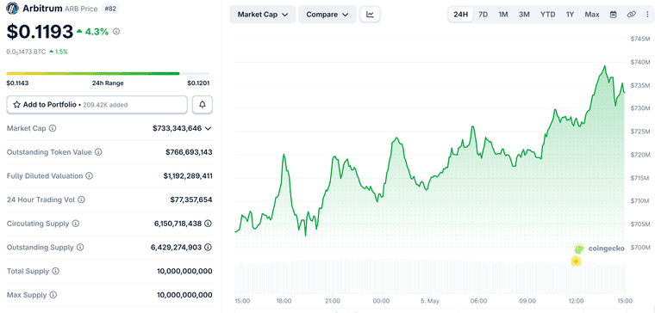Click the $1,192,289,411 valuation value
Image resolution: width=655 pixels, height=313 pixels.
tap(188, 176)
